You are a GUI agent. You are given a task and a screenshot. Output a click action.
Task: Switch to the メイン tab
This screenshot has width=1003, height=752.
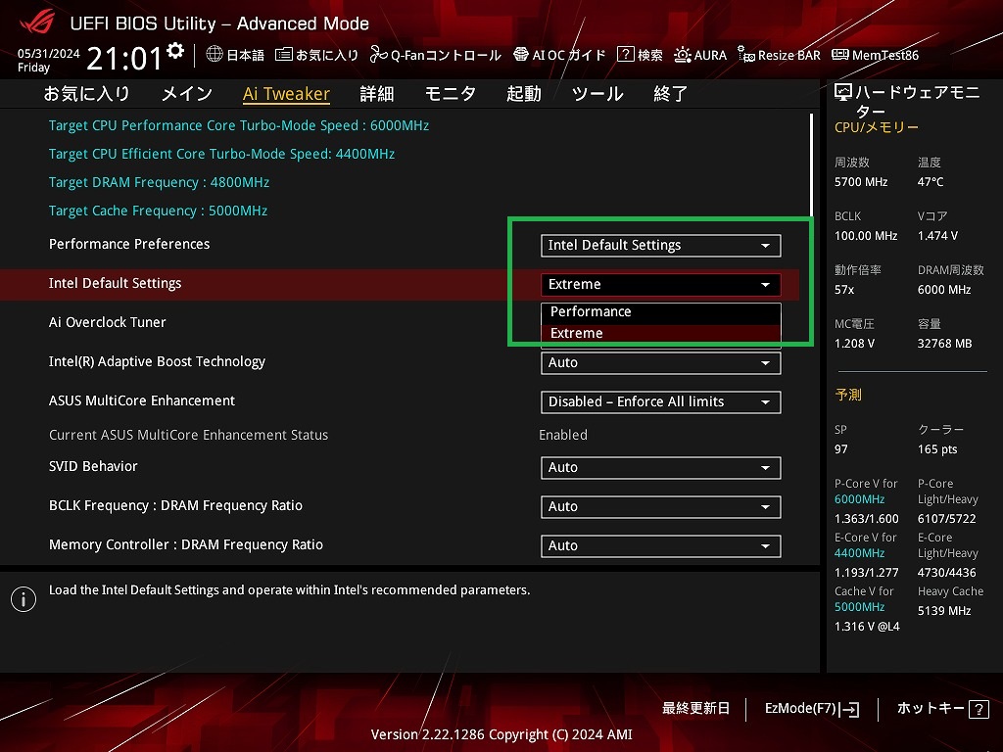[187, 94]
